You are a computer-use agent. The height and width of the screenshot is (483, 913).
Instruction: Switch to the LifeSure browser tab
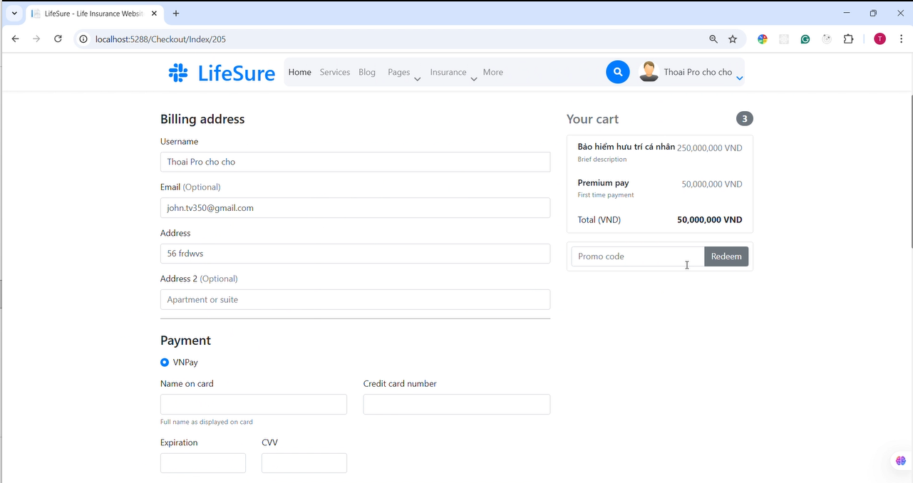coord(94,14)
